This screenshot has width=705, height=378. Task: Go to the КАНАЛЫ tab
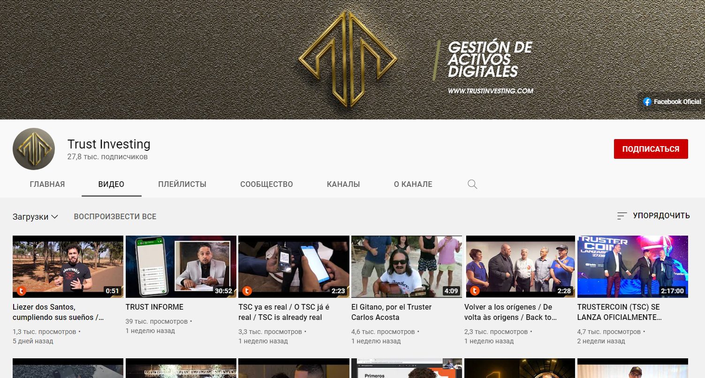coord(343,185)
